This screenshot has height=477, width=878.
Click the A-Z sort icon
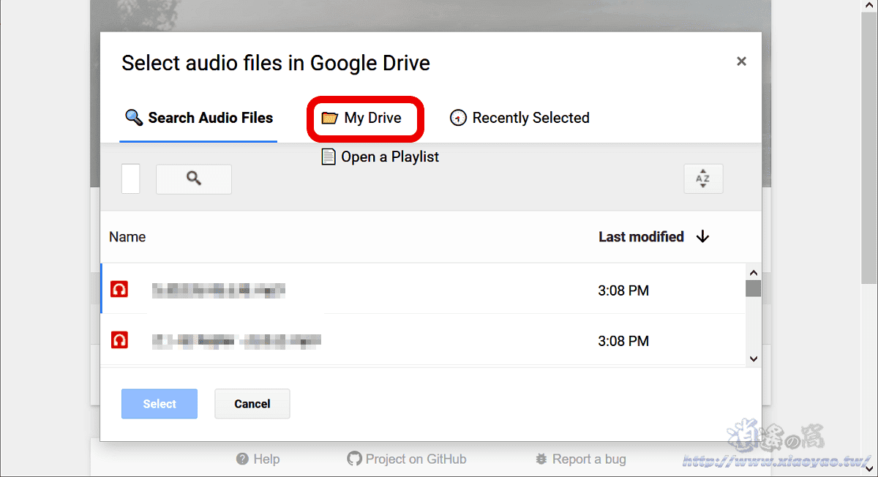tap(703, 179)
